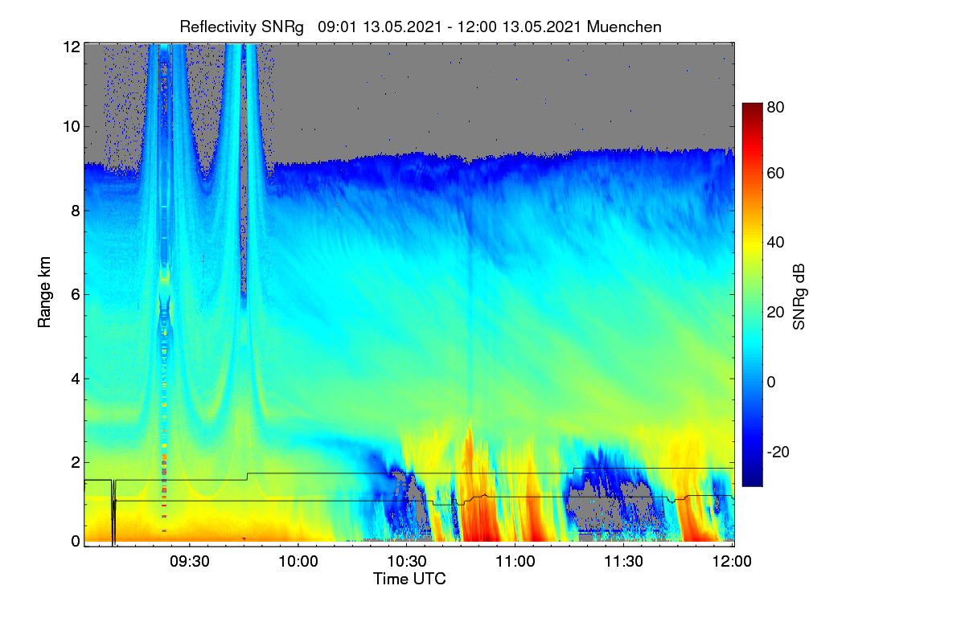Click the 10 km range tick label

72,126
